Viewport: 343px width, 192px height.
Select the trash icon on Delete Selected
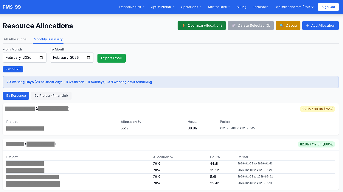234,26
